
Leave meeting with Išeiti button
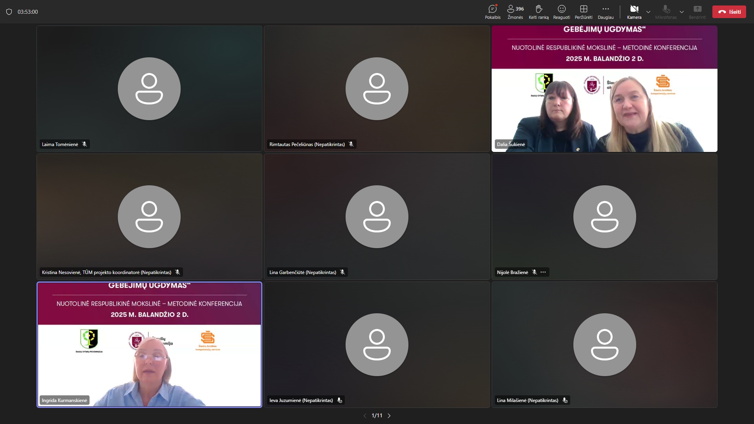[x=729, y=12]
